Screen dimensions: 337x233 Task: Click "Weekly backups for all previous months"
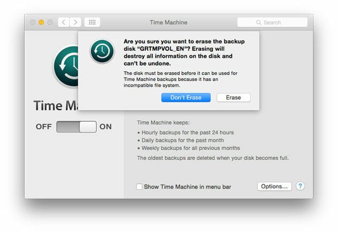191,148
